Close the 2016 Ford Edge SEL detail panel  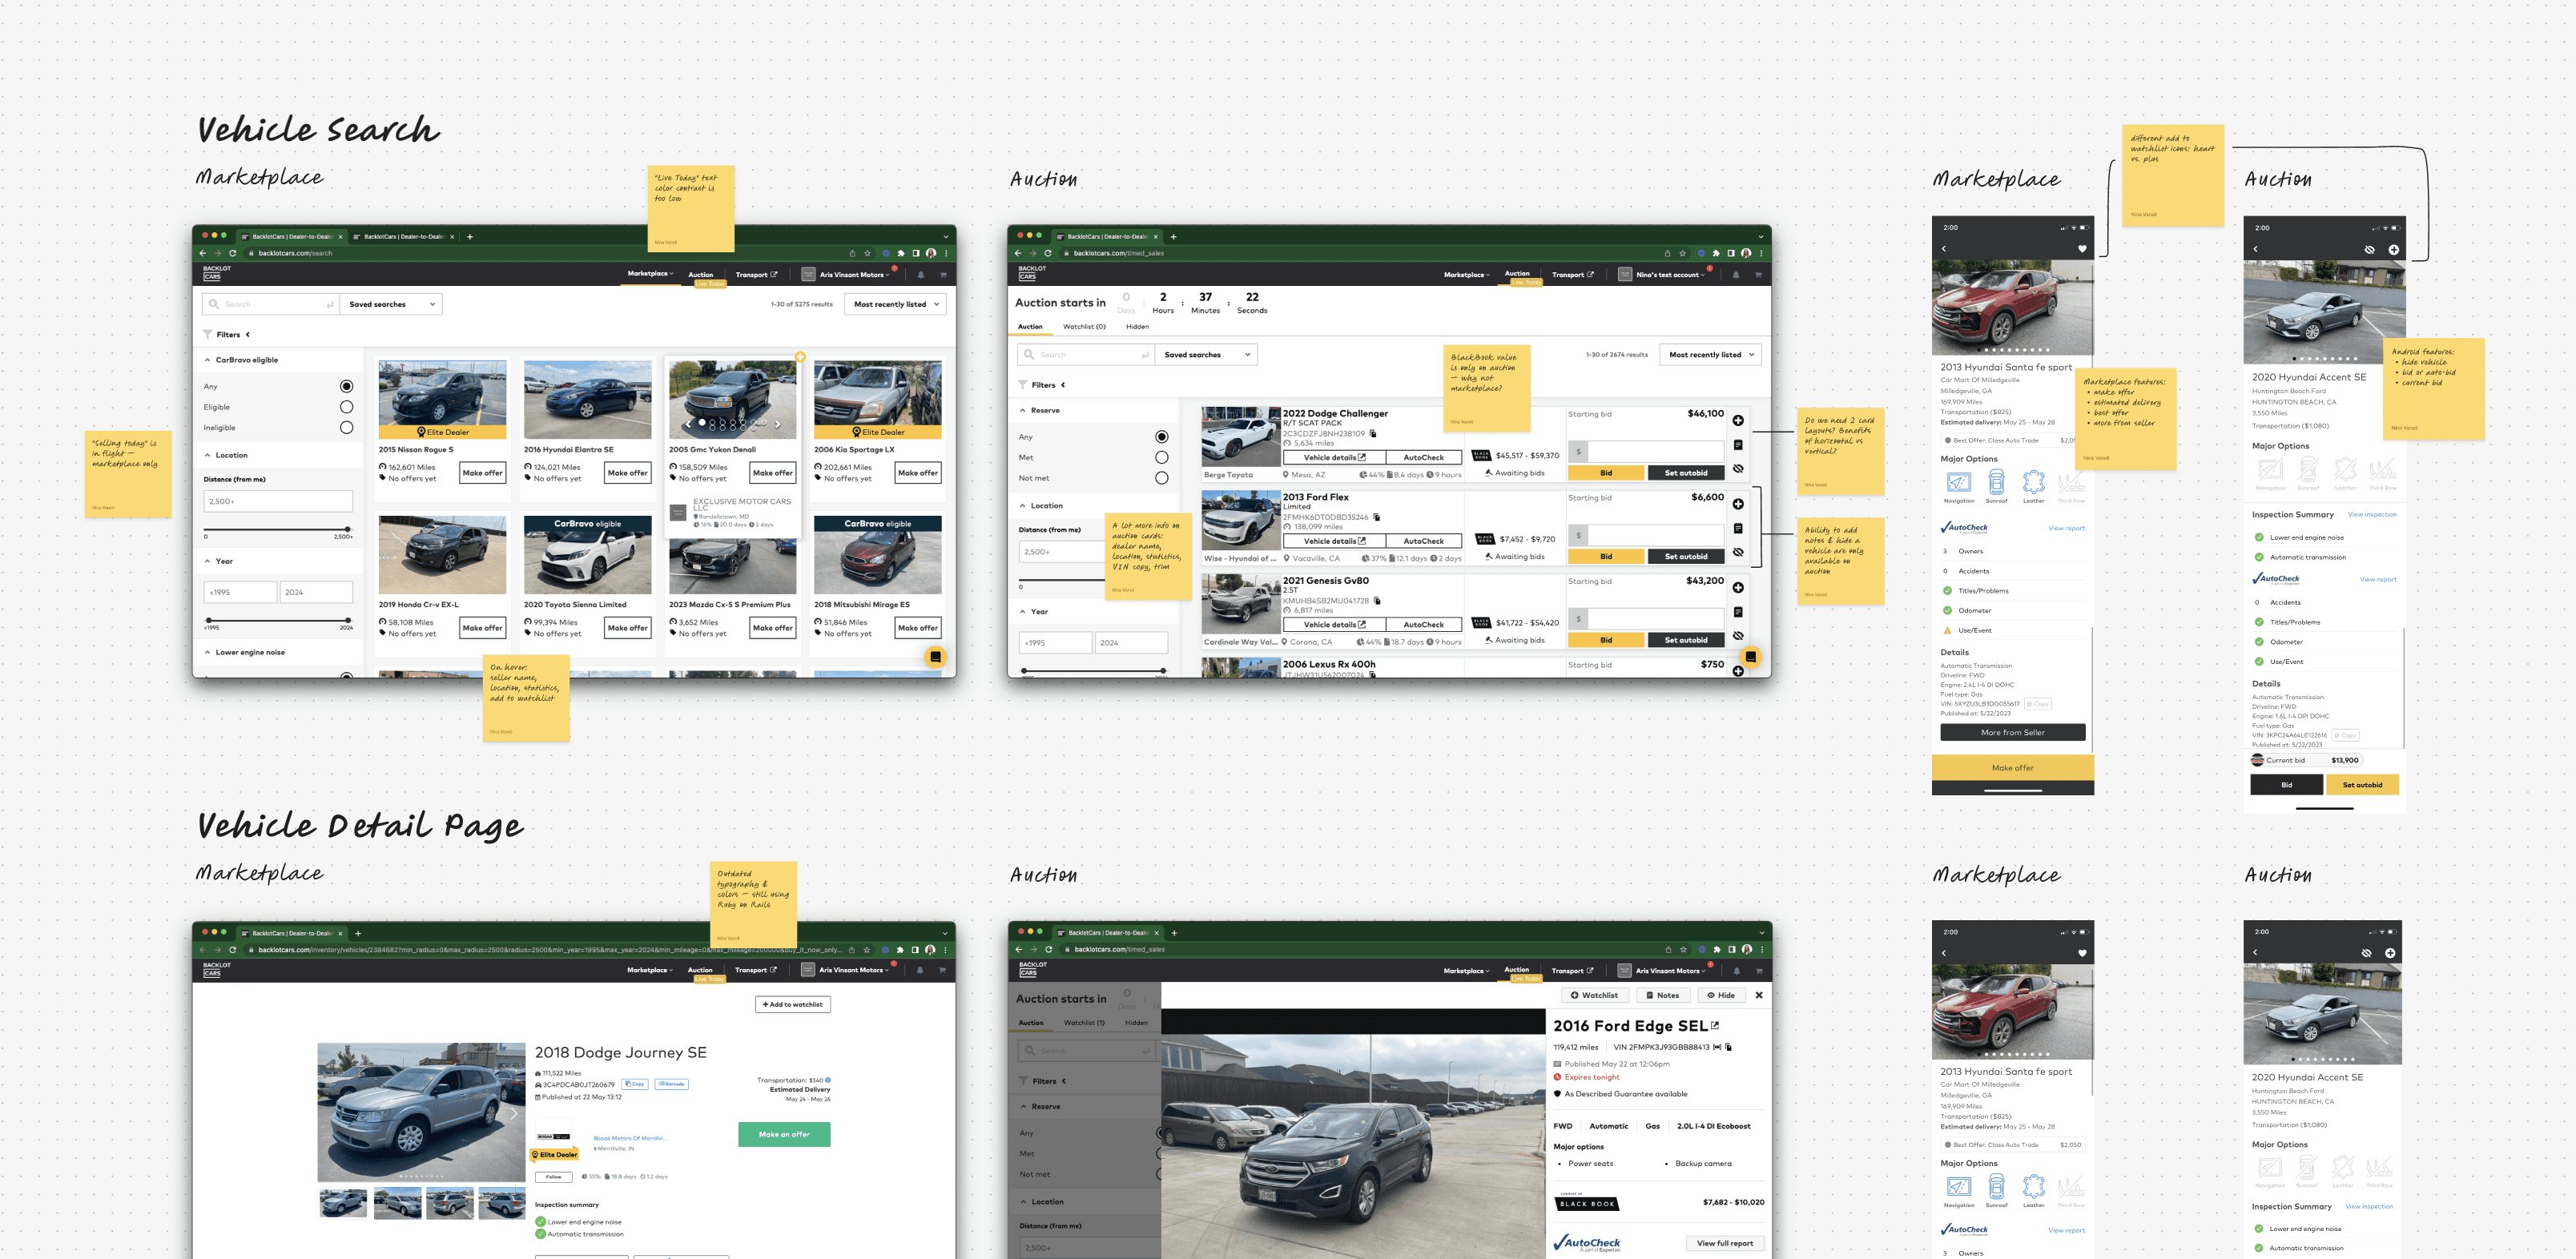(1759, 995)
